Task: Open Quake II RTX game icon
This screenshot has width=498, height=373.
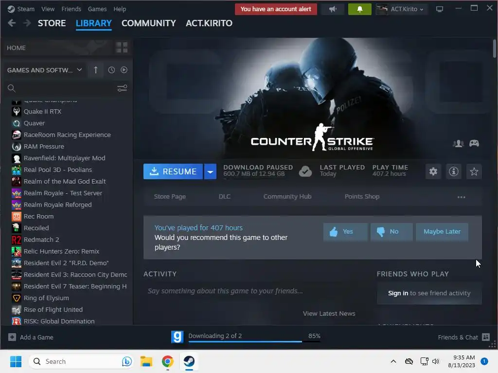Action: point(16,111)
